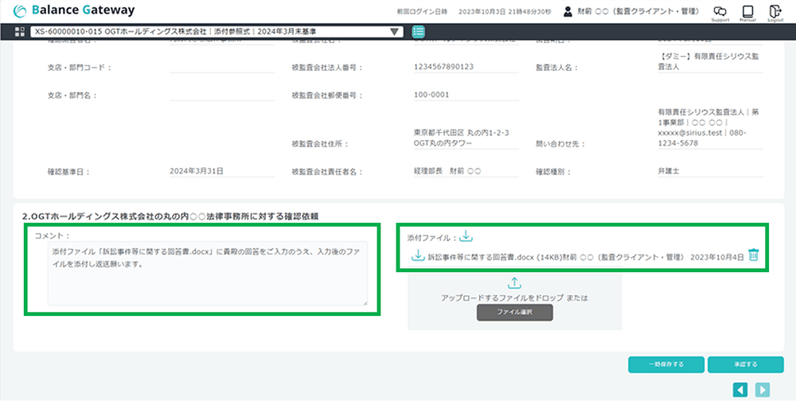
Task: Open the apps grid menu icon
Action: pyautogui.click(x=19, y=32)
